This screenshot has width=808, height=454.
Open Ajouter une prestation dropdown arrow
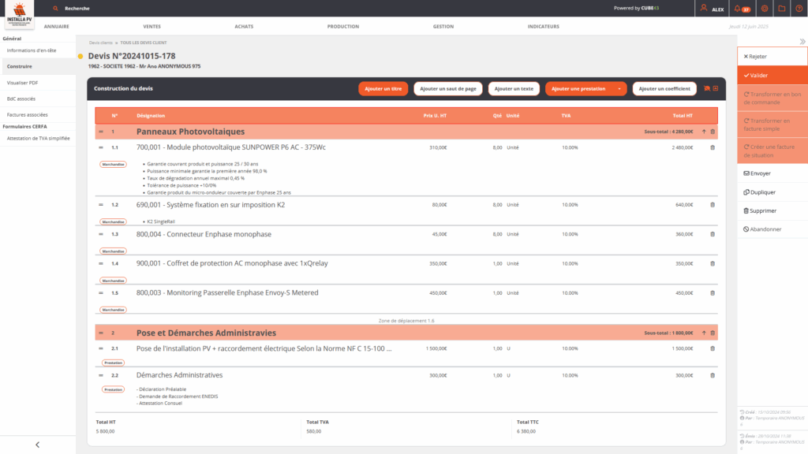point(619,89)
